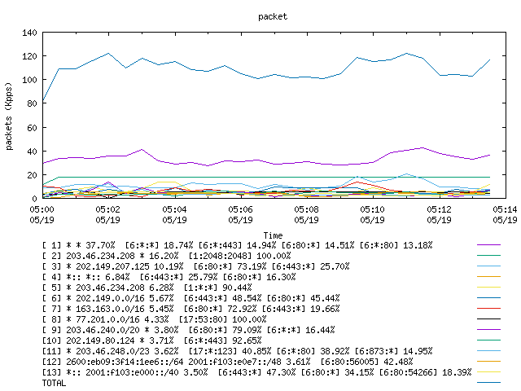521x391 pixels.
Task: Click yellow line sample for legend row 5
Action: pos(488,288)
